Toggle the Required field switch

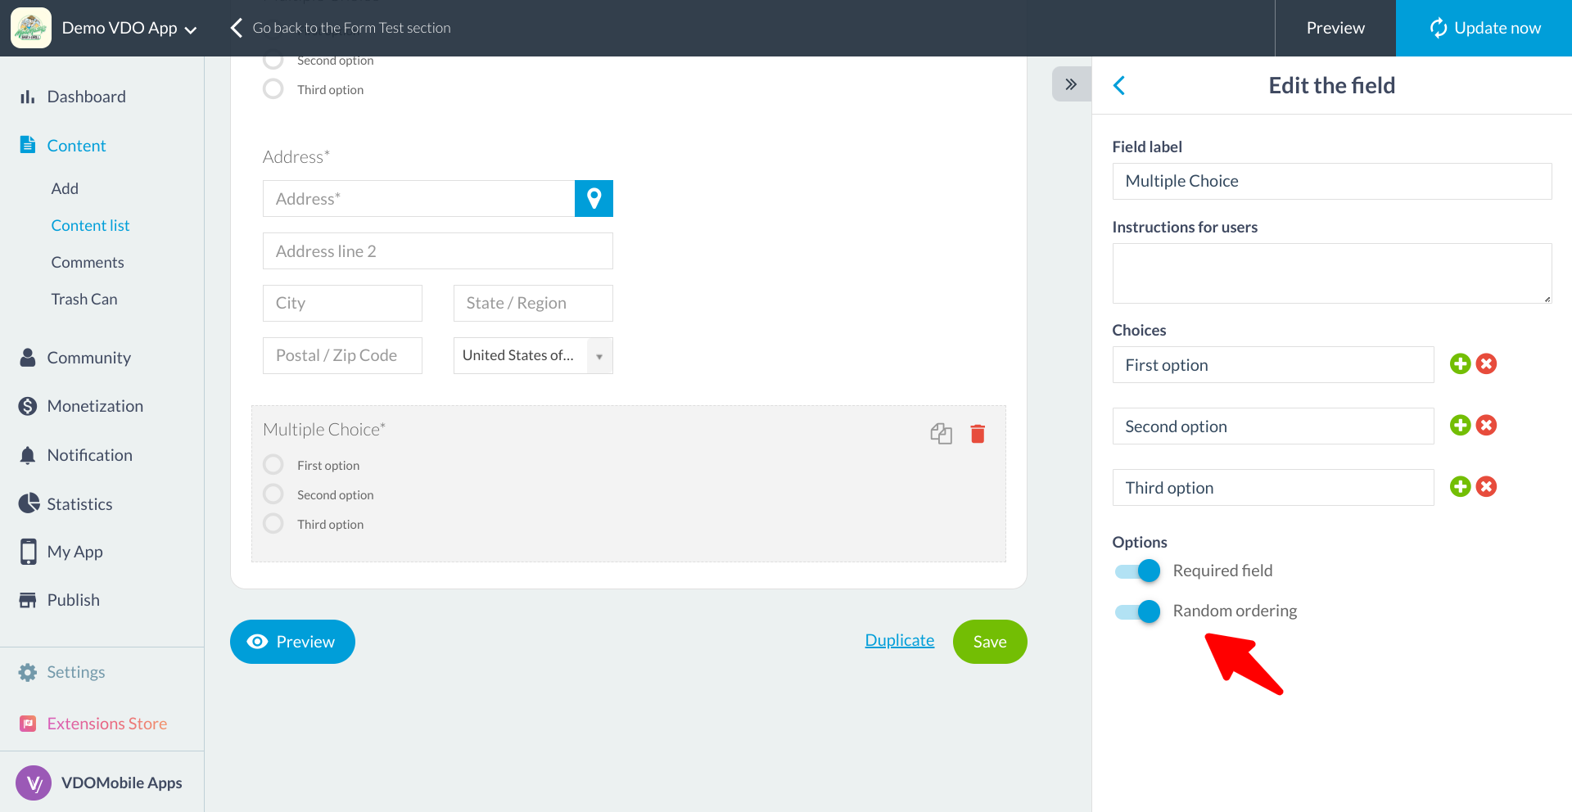pos(1137,571)
